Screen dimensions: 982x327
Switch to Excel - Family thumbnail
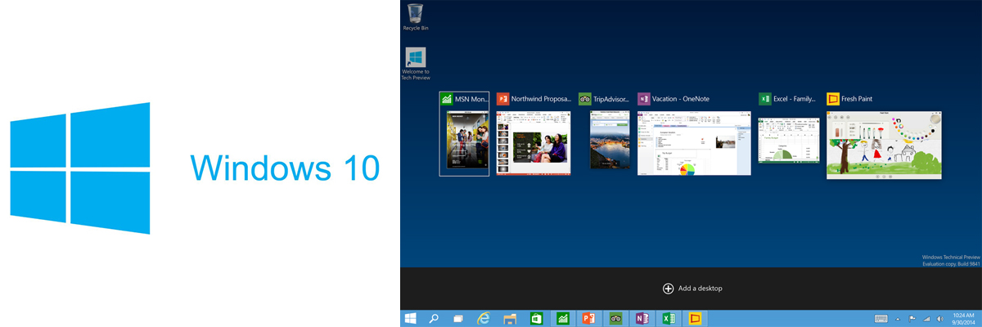(789, 140)
